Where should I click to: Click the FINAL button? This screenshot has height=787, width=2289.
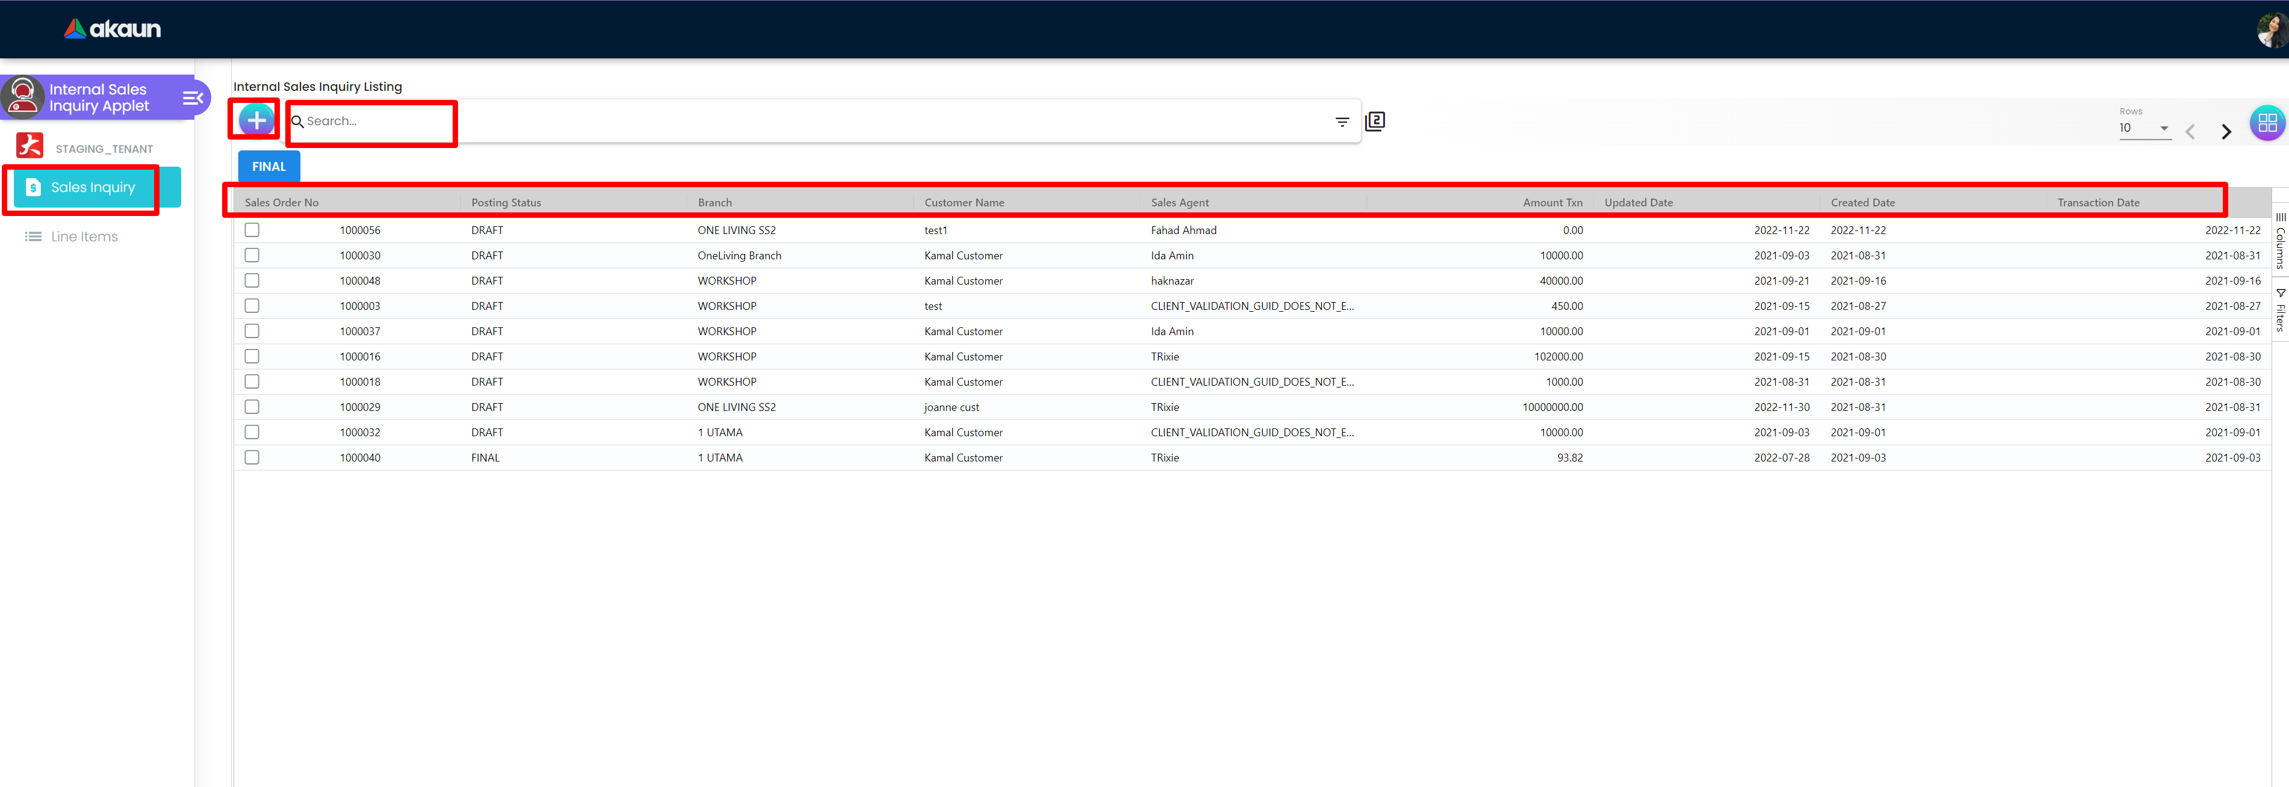click(268, 166)
